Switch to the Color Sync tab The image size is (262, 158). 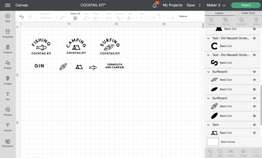click(248, 13)
